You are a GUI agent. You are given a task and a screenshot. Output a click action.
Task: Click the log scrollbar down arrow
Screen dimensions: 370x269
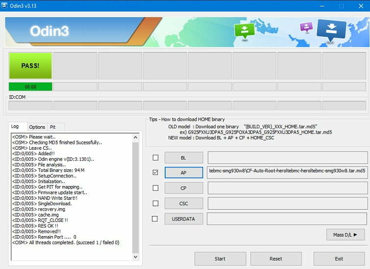(135, 257)
